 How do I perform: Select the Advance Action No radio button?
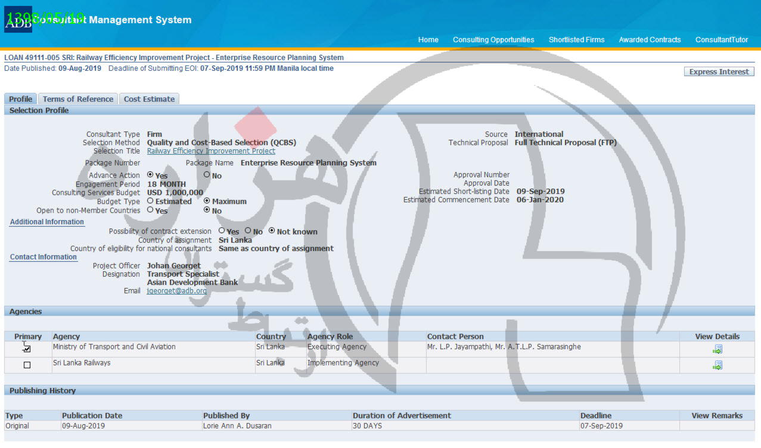(207, 175)
